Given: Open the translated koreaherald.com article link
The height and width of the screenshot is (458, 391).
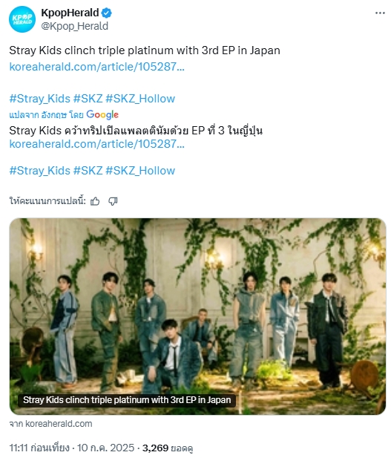Looking at the screenshot, I should pos(97,144).
